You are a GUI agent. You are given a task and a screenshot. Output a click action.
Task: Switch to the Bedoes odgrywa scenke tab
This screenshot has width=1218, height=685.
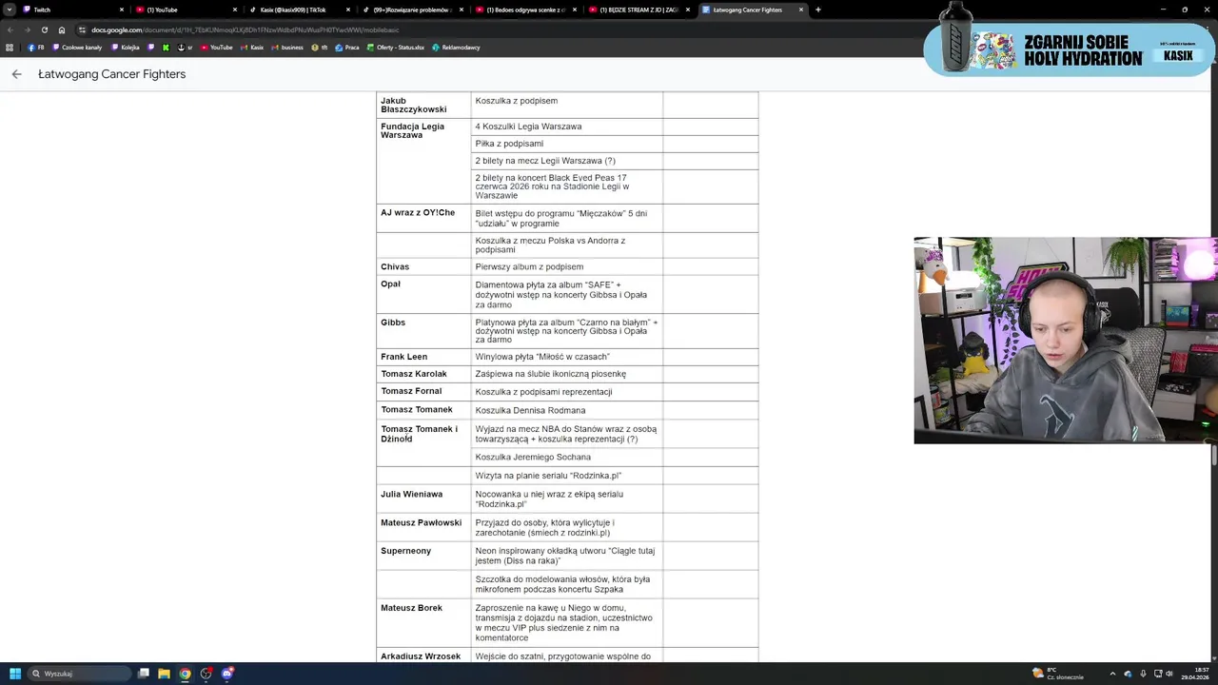point(525,10)
